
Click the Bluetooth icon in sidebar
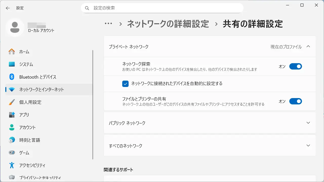pos(12,77)
